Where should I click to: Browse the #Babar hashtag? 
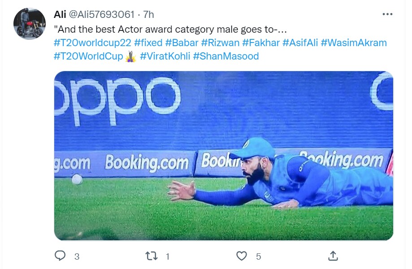[181, 43]
